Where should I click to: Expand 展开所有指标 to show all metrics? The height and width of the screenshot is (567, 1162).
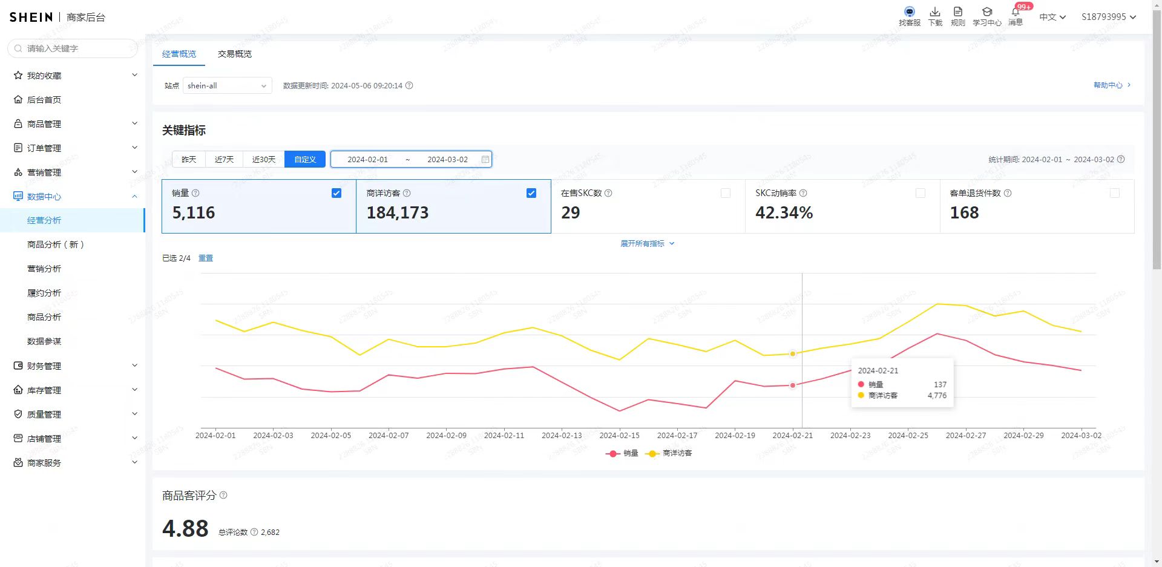pos(646,243)
